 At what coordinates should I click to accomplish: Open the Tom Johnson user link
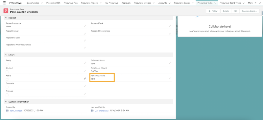(16, 110)
